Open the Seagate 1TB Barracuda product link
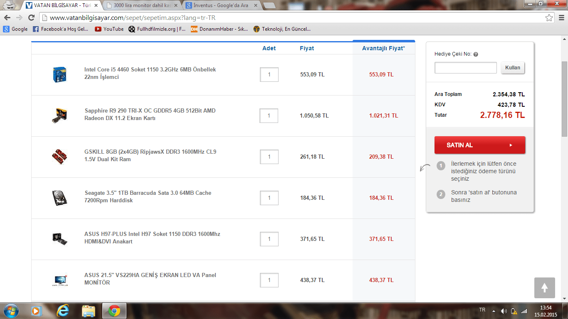 pyautogui.click(x=148, y=196)
